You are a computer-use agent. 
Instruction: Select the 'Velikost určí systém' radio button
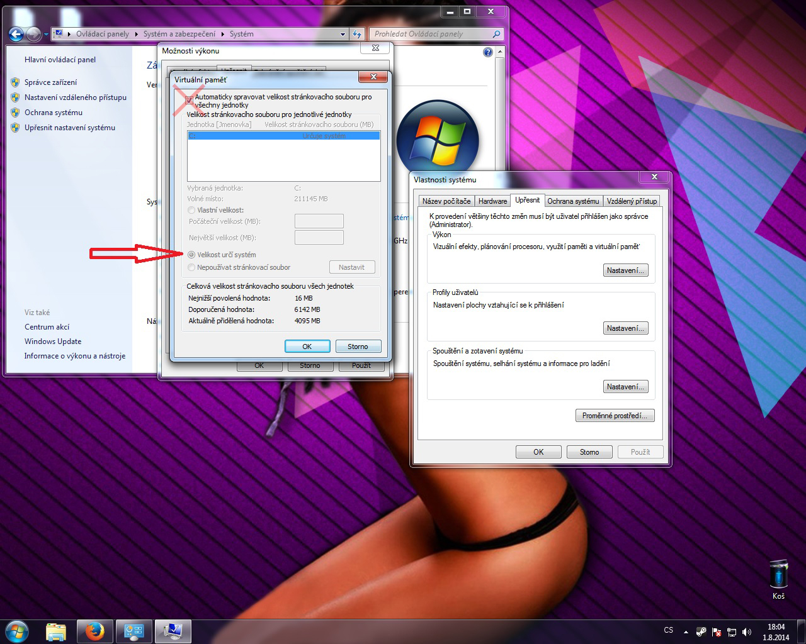click(192, 255)
